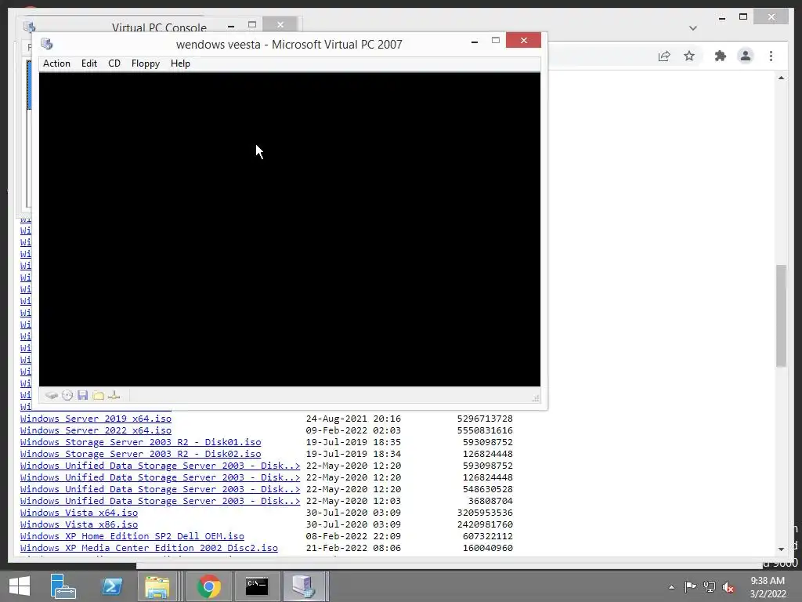Show hidden tray icons arrow
The width and height of the screenshot is (802, 602).
(x=671, y=587)
